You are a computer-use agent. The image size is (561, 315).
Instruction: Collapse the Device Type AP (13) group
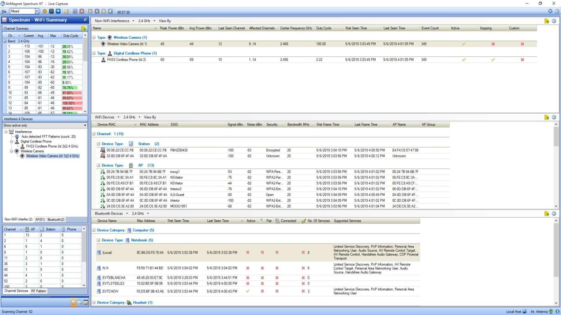pyautogui.click(x=98, y=165)
